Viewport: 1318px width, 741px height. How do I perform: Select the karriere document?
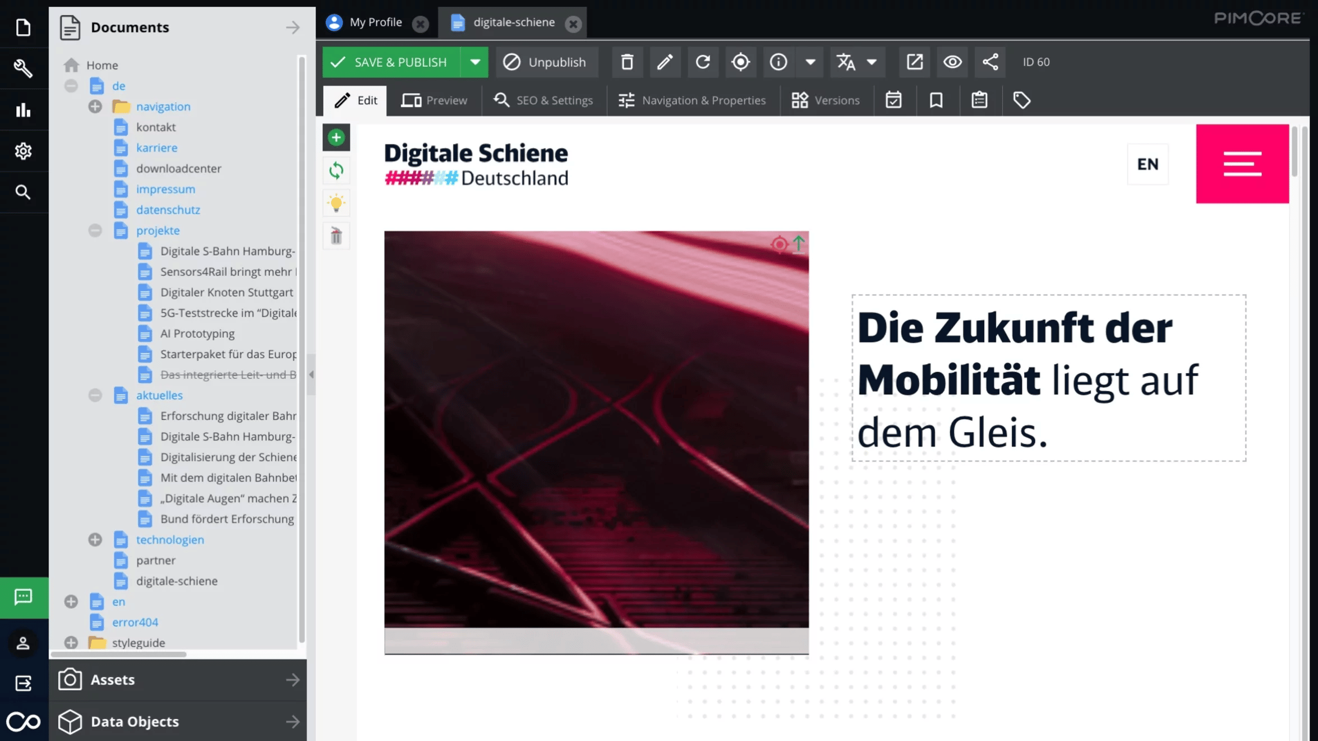pyautogui.click(x=156, y=148)
